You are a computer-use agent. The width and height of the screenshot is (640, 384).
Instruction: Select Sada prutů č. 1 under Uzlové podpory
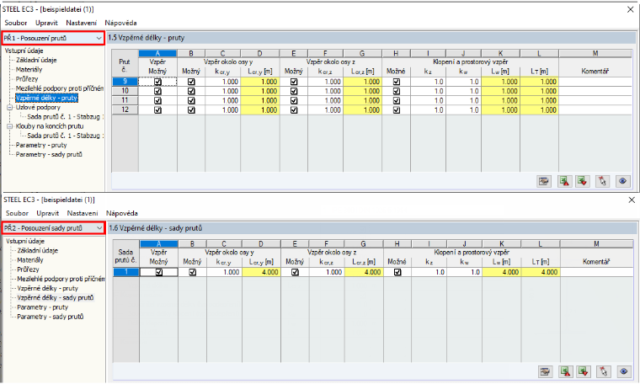[65, 117]
